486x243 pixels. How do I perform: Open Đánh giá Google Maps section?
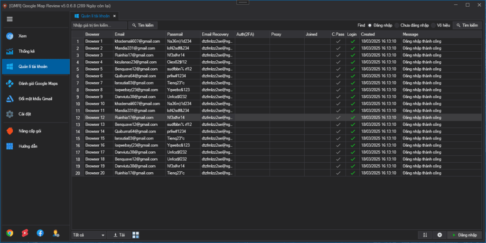click(x=36, y=84)
